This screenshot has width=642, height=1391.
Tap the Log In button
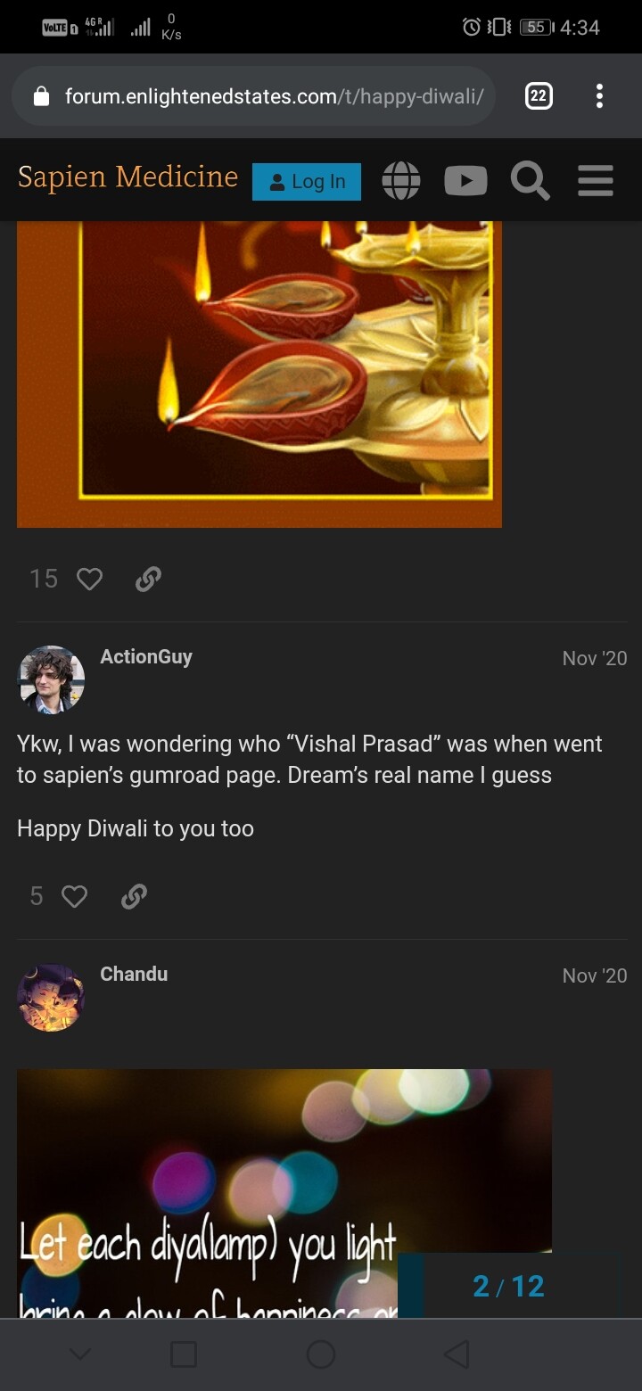(x=307, y=181)
